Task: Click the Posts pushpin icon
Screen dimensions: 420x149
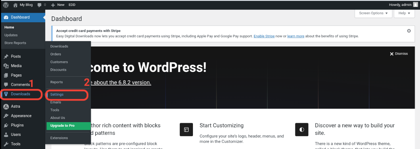Action: click(x=6, y=56)
